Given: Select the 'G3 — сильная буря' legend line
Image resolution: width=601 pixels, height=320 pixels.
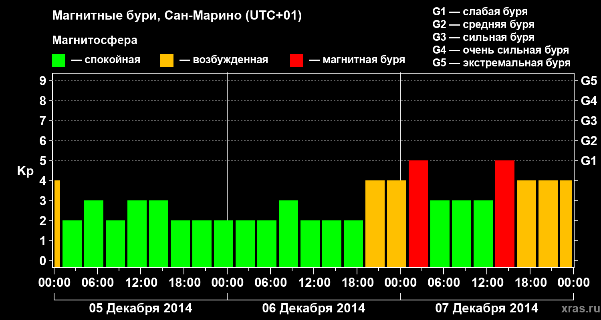Looking at the screenshot, I should [x=484, y=37].
